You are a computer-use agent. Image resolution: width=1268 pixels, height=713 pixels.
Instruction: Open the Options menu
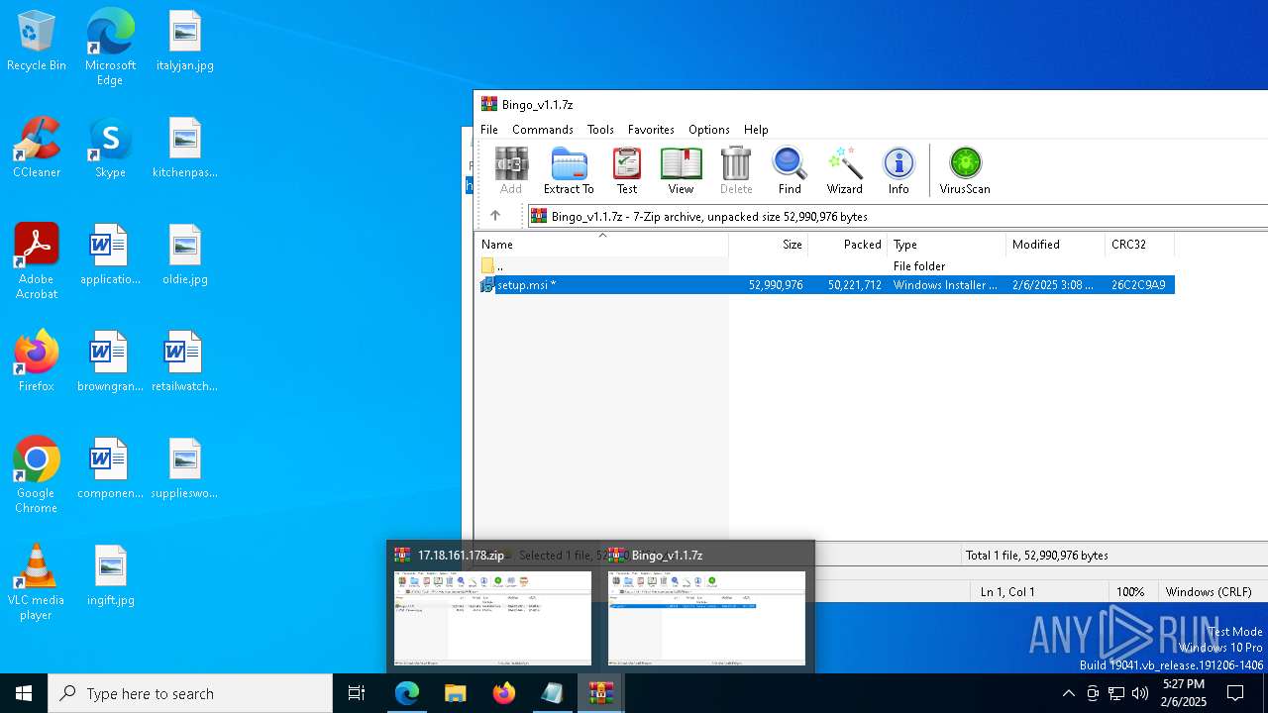click(709, 130)
